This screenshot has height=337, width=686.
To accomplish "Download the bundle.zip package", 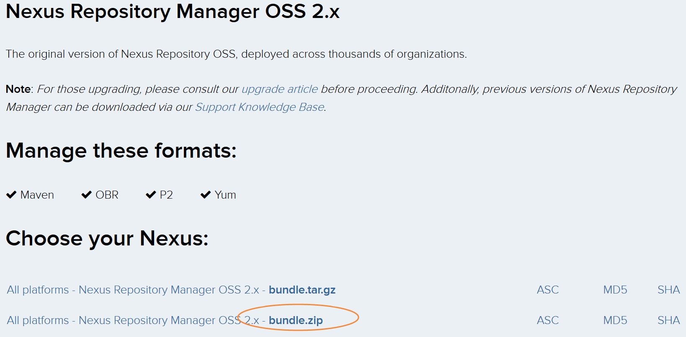I will tap(165, 320).
